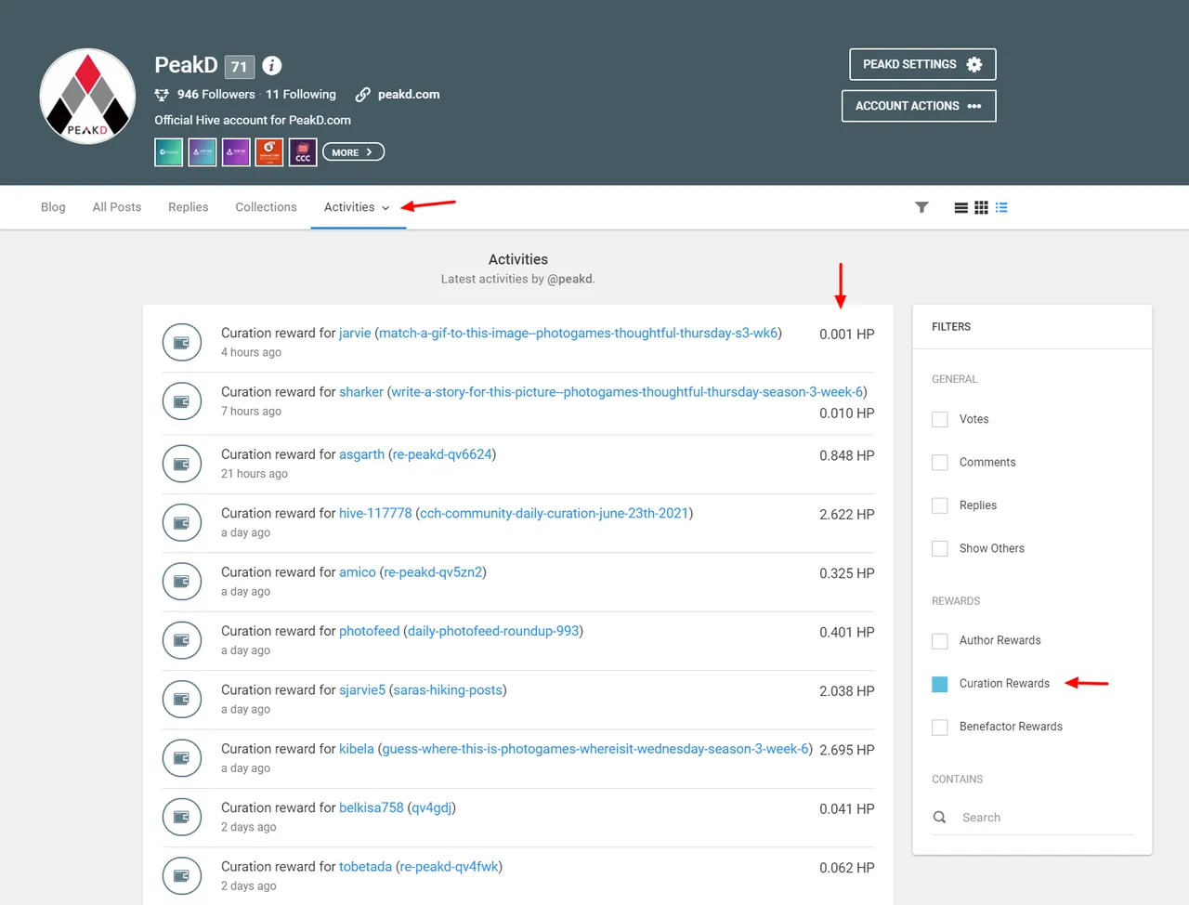This screenshot has width=1189, height=905.
Task: Open the amico user profile link
Action: [x=358, y=572]
